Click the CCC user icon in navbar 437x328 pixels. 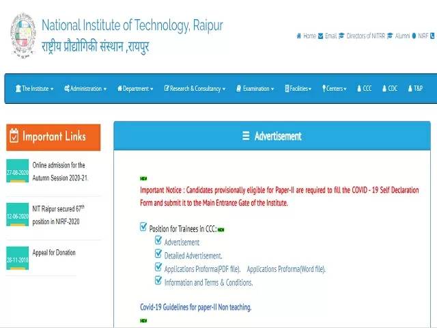pos(359,89)
